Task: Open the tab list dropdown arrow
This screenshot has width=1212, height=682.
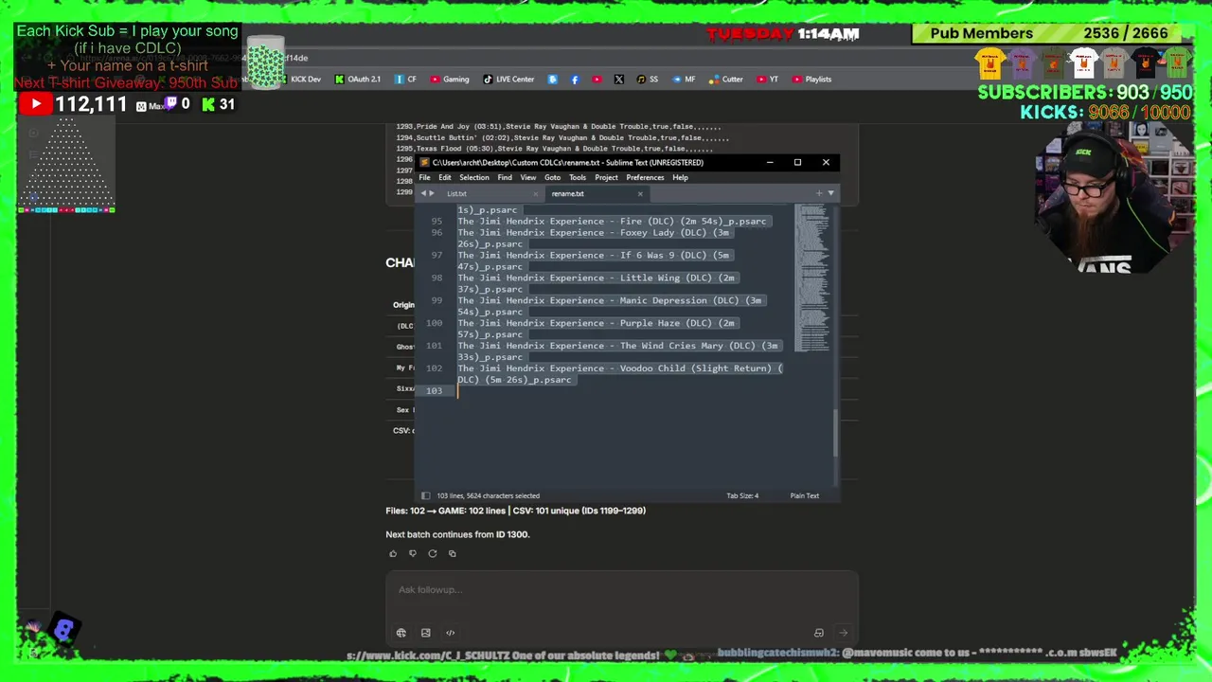Action: pos(830,193)
